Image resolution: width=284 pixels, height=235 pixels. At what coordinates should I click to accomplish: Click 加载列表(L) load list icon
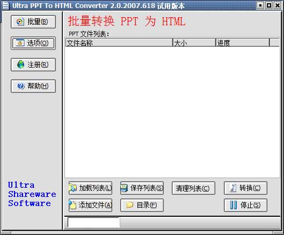click(x=73, y=188)
